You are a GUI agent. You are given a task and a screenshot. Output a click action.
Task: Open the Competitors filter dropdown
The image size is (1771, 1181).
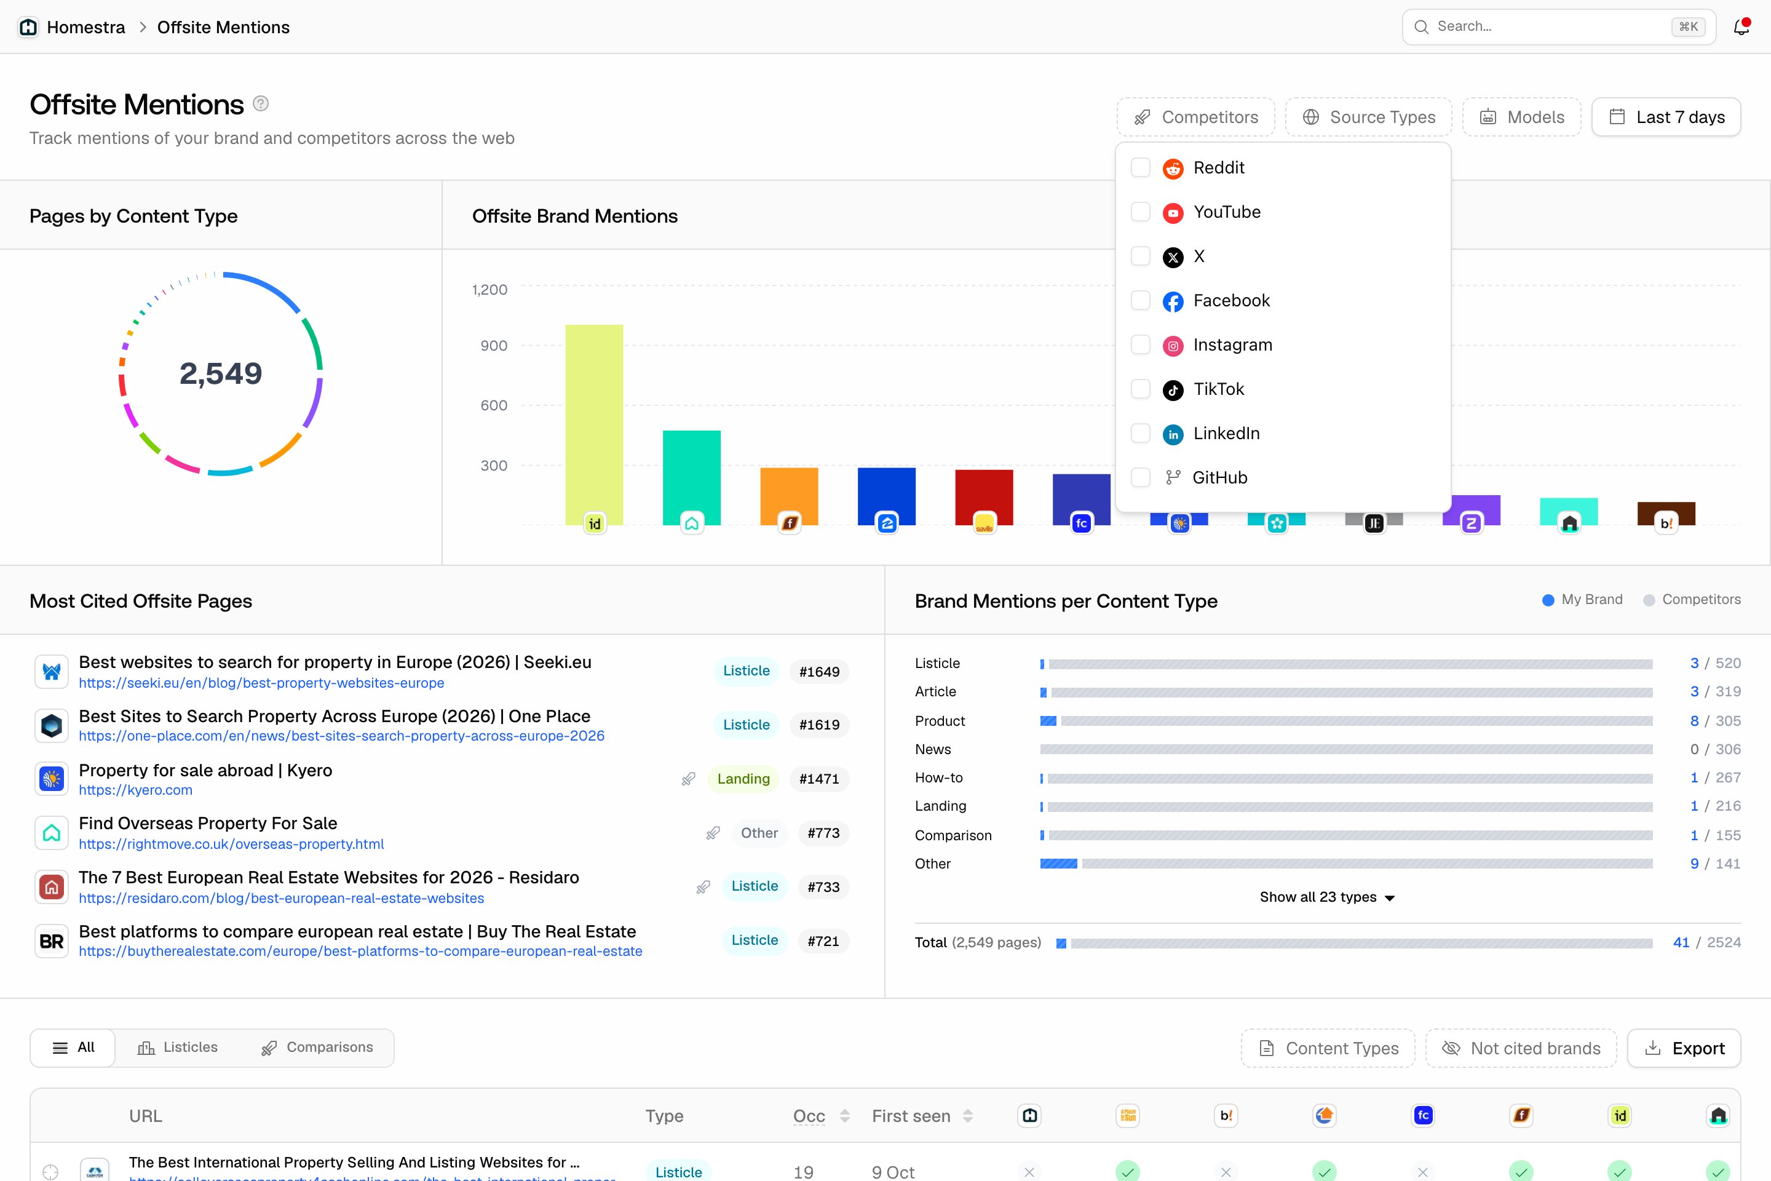pyautogui.click(x=1195, y=117)
